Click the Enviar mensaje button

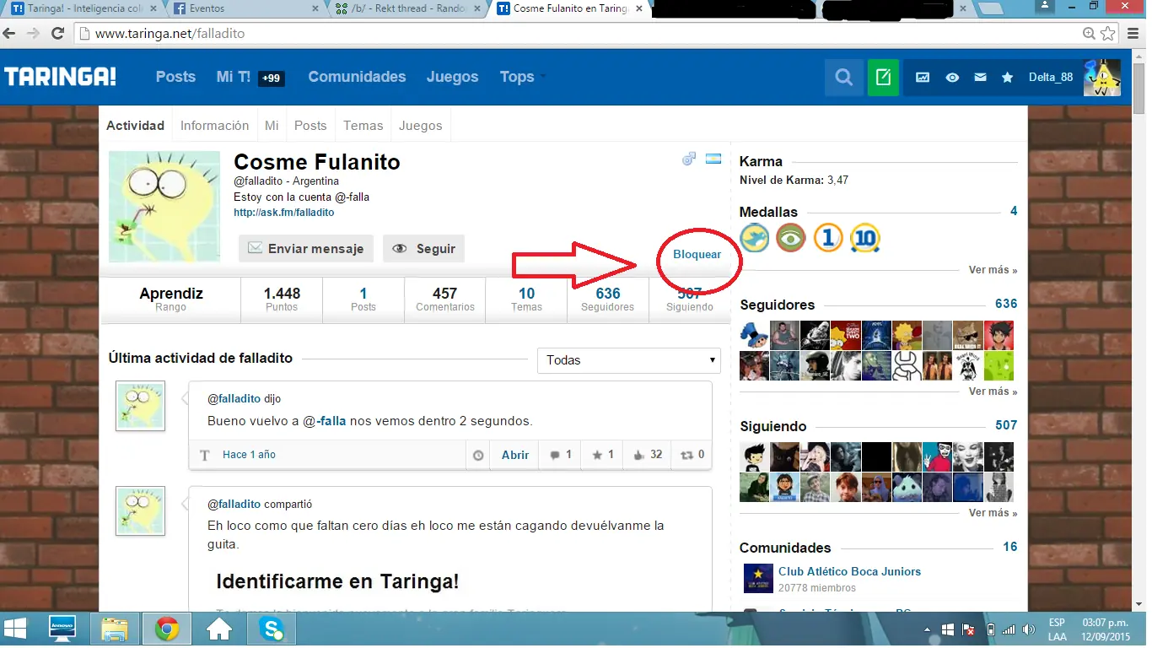pyautogui.click(x=306, y=249)
